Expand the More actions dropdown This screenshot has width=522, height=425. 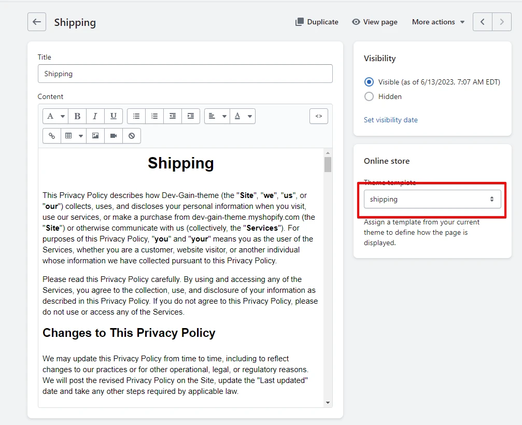point(438,22)
